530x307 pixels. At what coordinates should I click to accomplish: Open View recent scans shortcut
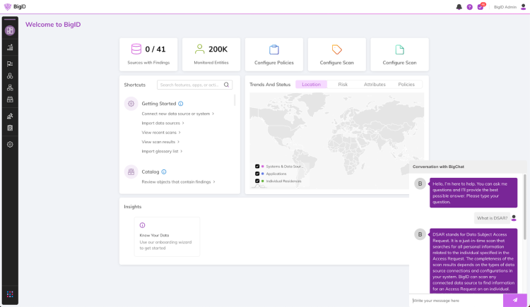[161, 133]
